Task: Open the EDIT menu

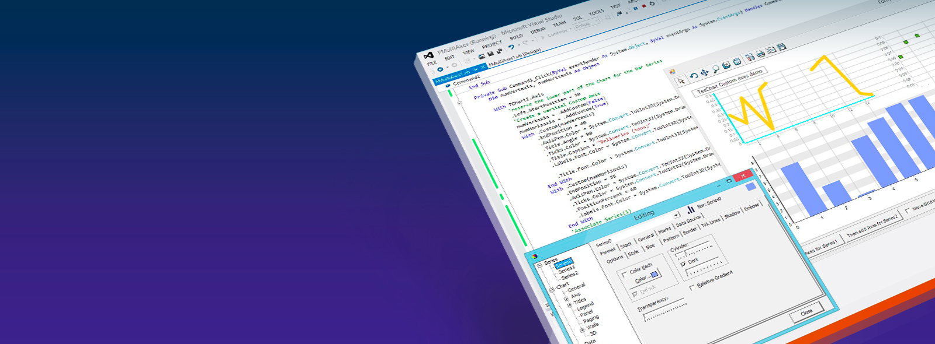Action: [x=449, y=57]
